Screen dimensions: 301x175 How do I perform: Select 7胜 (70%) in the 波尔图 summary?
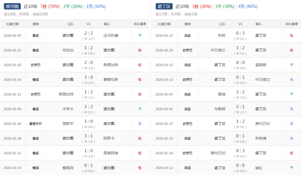tap(50, 6)
